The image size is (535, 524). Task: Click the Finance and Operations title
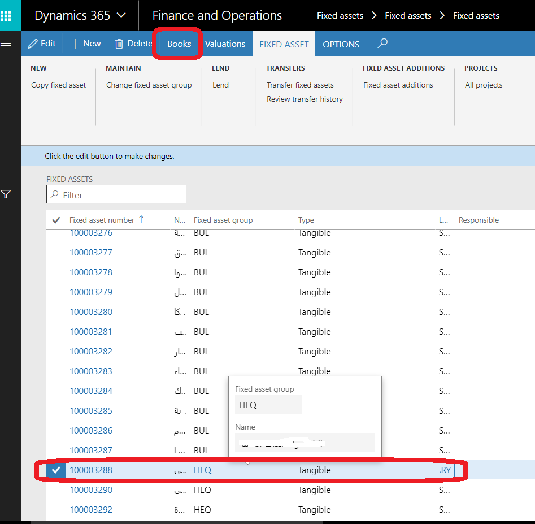point(217,16)
